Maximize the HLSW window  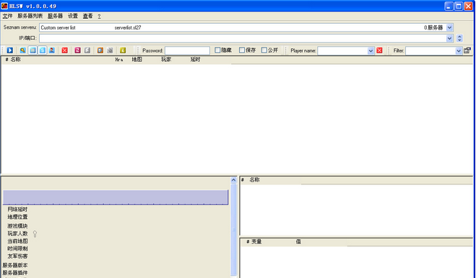(459, 6)
